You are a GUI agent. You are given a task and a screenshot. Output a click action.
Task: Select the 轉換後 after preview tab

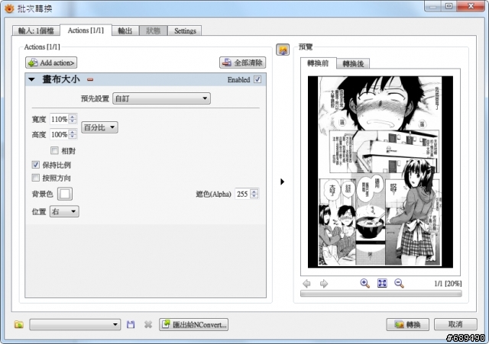[x=353, y=64]
